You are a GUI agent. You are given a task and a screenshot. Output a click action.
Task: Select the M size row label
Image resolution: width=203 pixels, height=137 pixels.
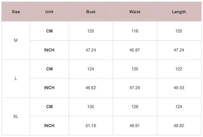(16, 40)
